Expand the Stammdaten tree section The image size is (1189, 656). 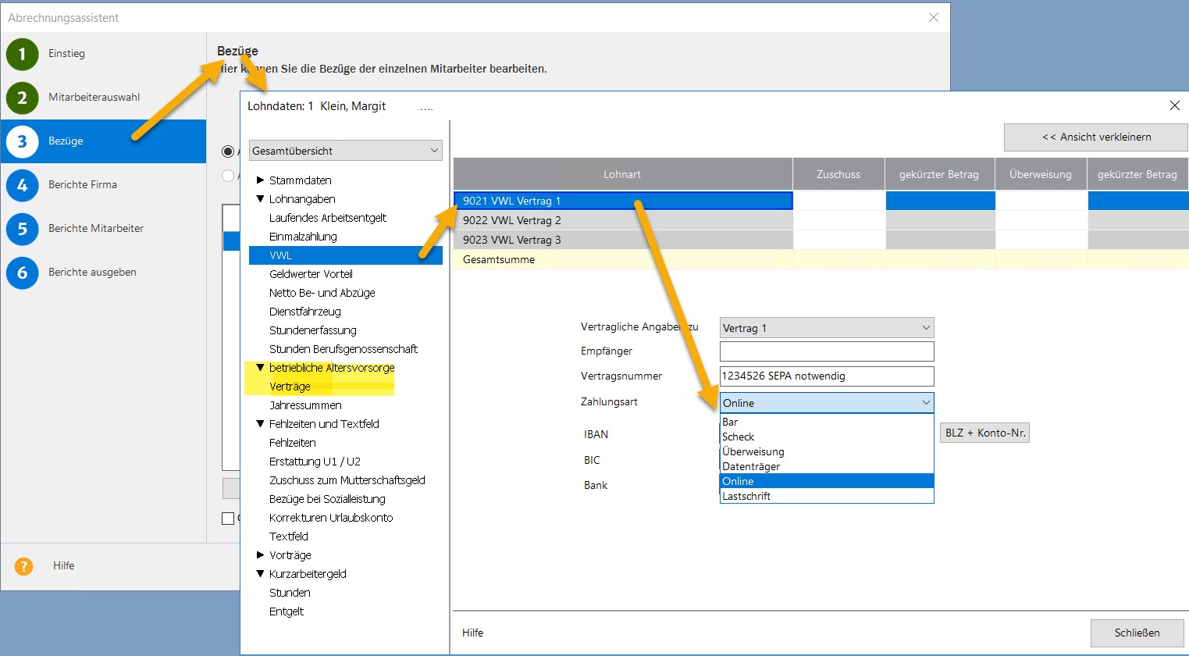[x=260, y=180]
